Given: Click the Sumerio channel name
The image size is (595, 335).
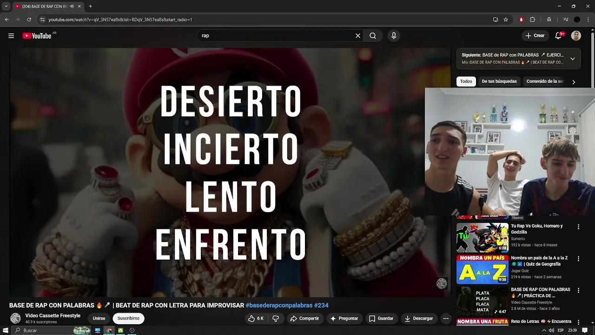Looking at the screenshot, I should coord(518,239).
